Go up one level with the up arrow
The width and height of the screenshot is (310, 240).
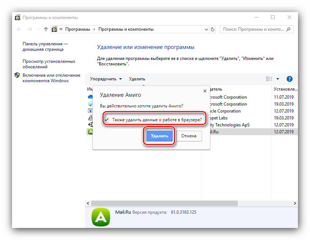click(x=46, y=29)
